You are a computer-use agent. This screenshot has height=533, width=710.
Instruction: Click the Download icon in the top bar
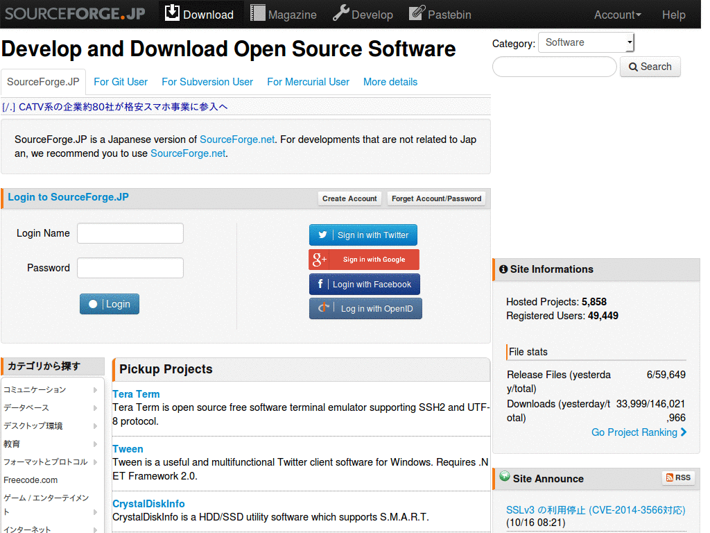[171, 13]
